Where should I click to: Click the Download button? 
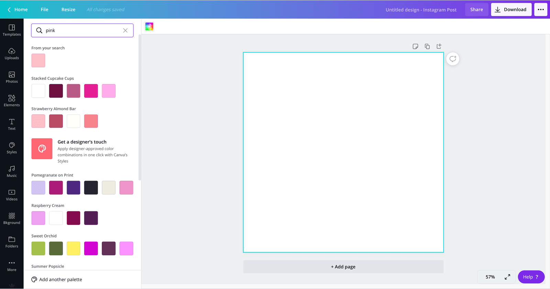511,10
